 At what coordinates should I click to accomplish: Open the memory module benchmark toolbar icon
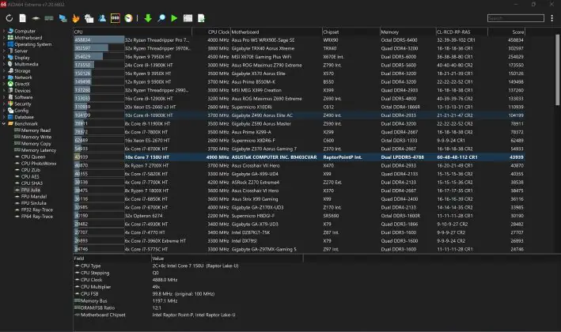click(x=49, y=18)
